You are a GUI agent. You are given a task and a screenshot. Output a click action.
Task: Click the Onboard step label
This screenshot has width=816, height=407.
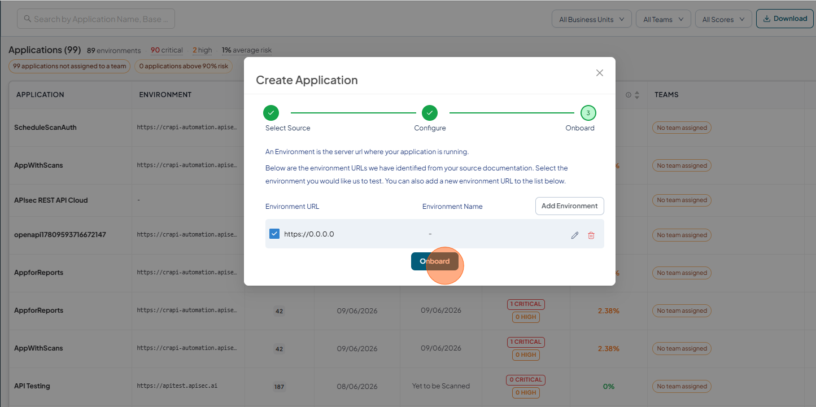[580, 128]
